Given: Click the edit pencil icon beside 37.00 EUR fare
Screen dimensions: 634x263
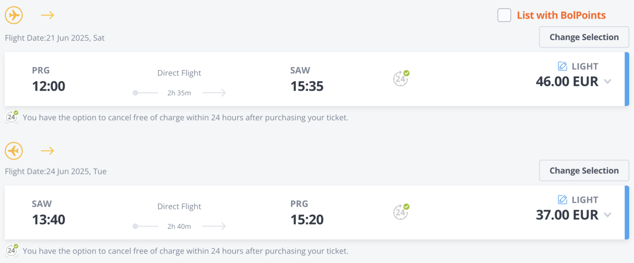Looking at the screenshot, I should 563,200.
